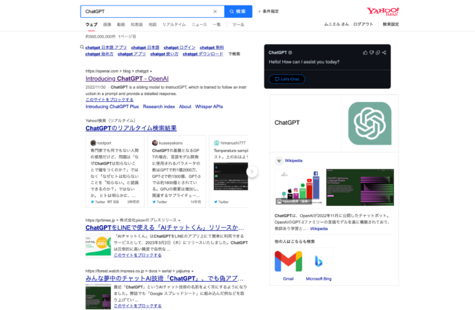Open the dark green ChatGPT page image

point(360,187)
